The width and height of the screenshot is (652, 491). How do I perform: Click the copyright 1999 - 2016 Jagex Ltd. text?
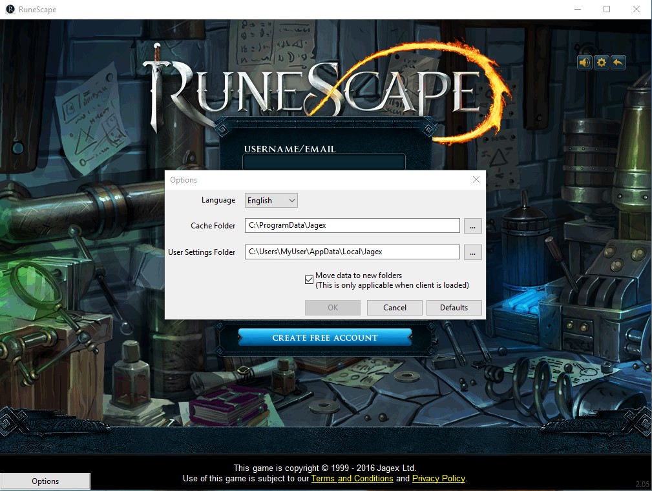coord(325,468)
